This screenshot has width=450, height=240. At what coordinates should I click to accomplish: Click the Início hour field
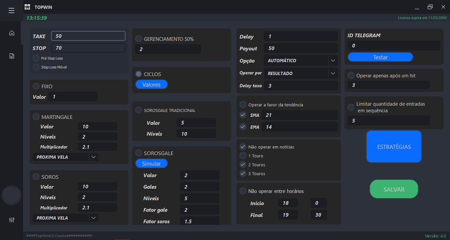(x=288, y=203)
